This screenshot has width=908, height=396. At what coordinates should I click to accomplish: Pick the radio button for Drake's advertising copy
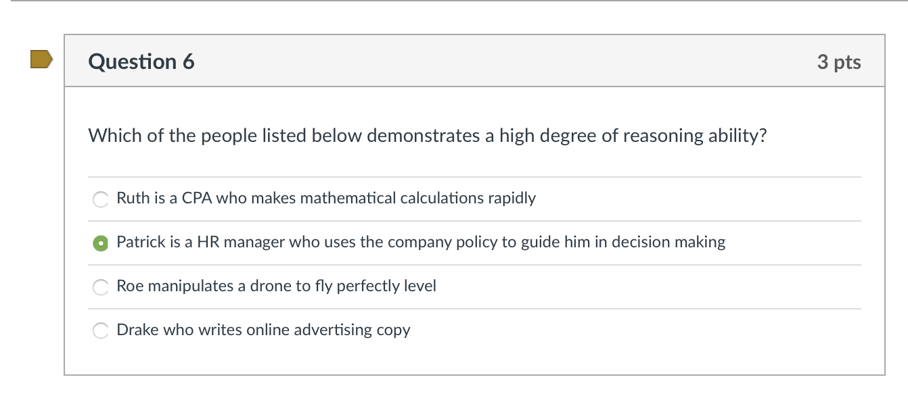pos(101,330)
